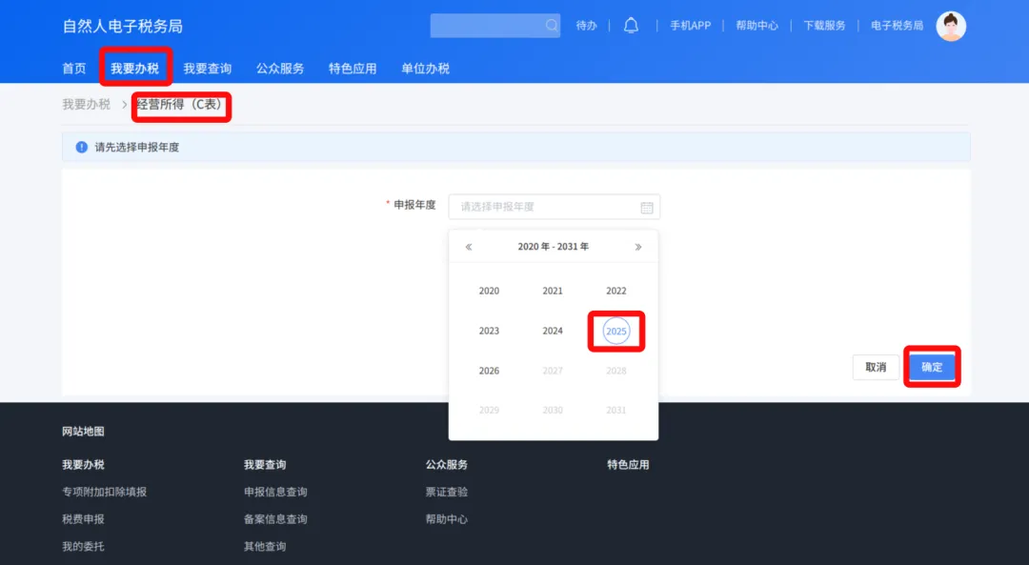Open 我的委托 footer link
1029x565 pixels.
click(83, 546)
